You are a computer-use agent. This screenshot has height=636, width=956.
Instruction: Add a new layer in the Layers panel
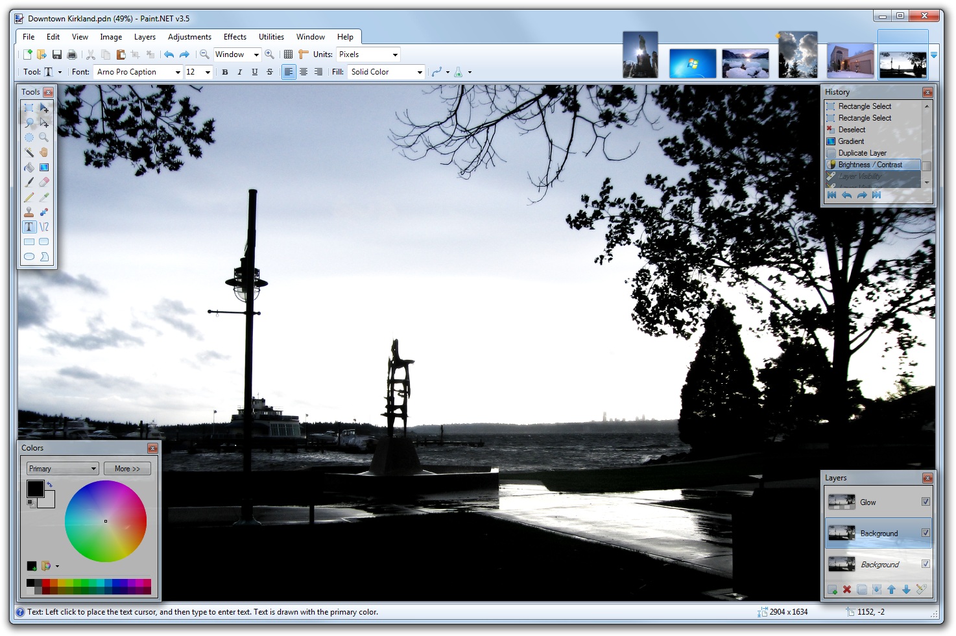[832, 590]
